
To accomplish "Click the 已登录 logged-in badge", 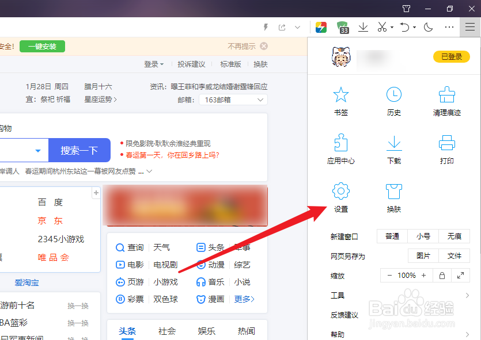I will (x=451, y=56).
